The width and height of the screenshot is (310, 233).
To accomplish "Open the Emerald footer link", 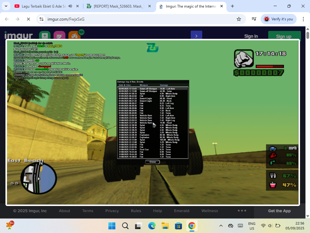I will [x=182, y=211].
